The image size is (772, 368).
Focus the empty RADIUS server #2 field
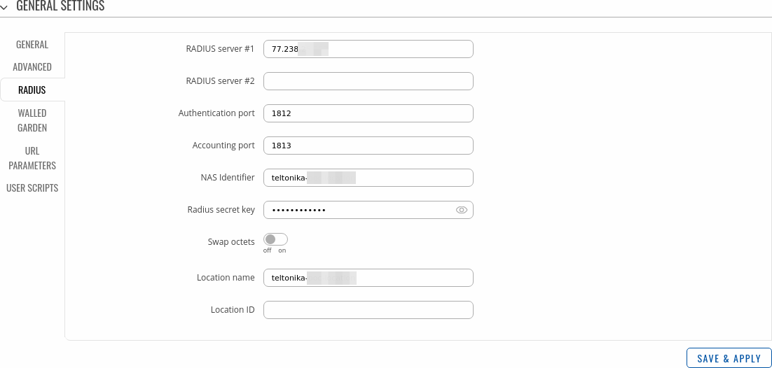[368, 81]
